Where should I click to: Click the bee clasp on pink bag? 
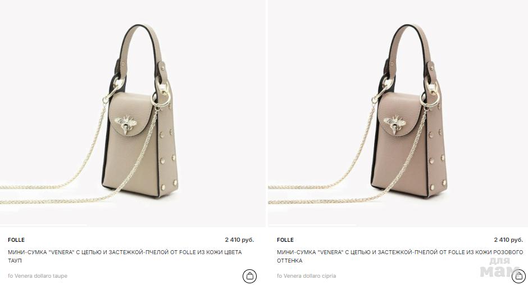[x=395, y=124]
